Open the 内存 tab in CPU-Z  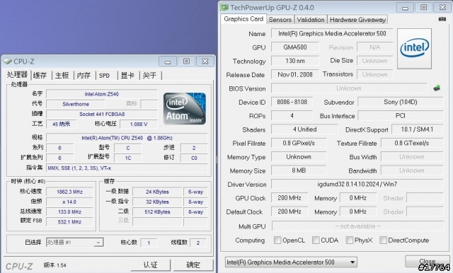84,75
